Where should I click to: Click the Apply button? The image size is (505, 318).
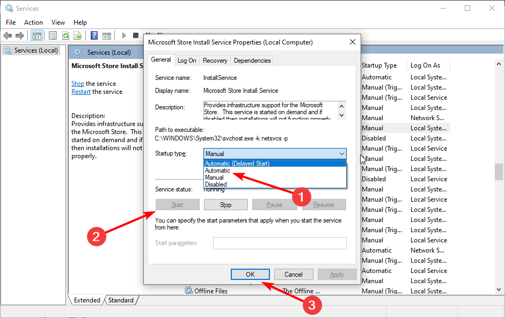(337, 274)
